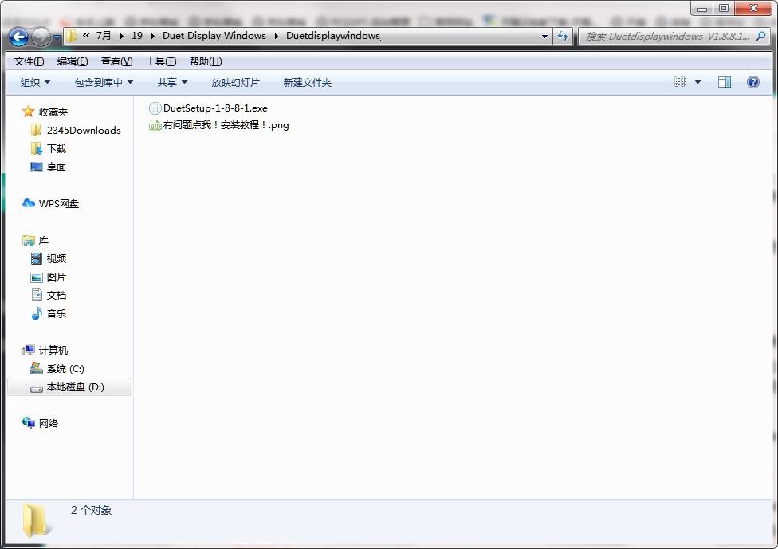Screen dimensions: 778x549
Task: Open the 文件(F) menu
Action: tap(29, 61)
